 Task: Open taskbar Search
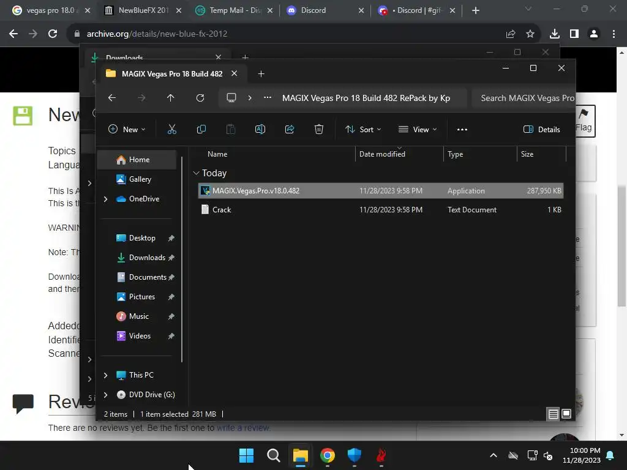click(x=274, y=455)
